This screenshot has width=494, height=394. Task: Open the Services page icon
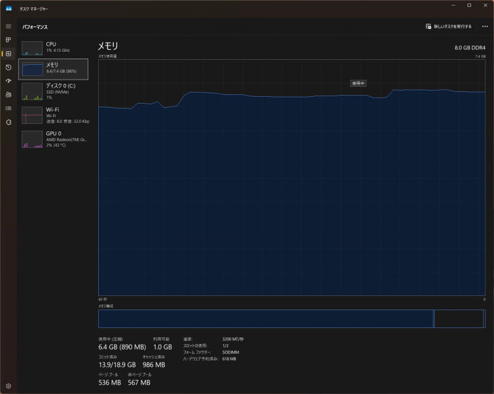(9, 122)
